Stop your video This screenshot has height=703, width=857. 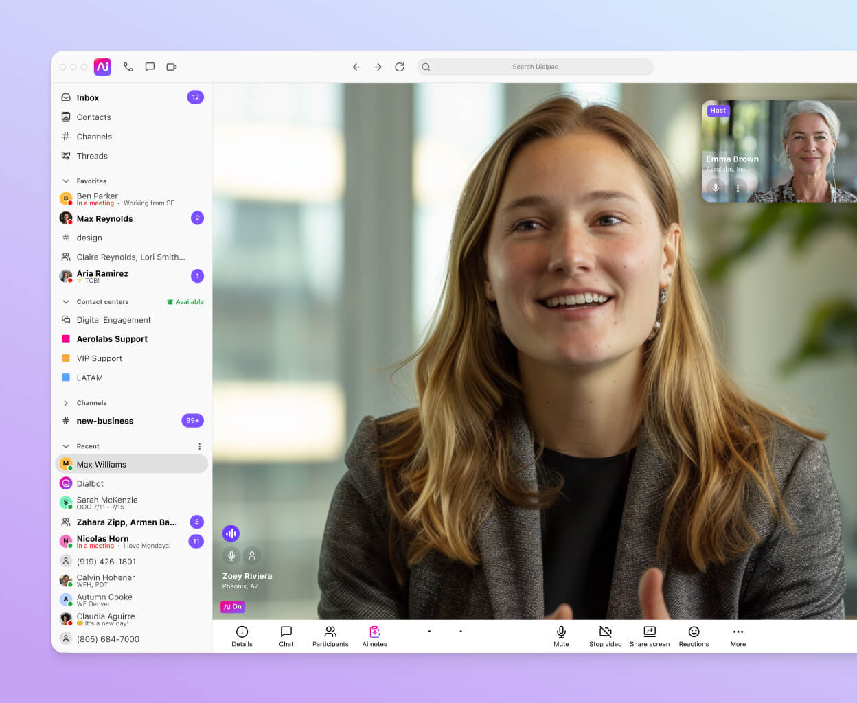[x=605, y=635]
